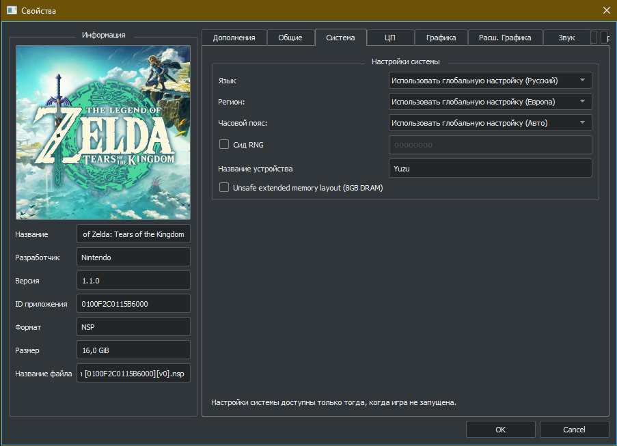Click the Название field with Zelda title
This screenshot has width=617, height=446.
tap(133, 234)
